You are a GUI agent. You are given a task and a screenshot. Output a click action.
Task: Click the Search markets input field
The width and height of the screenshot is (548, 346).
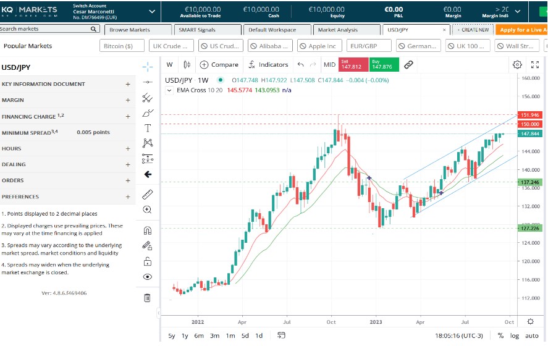(44, 29)
